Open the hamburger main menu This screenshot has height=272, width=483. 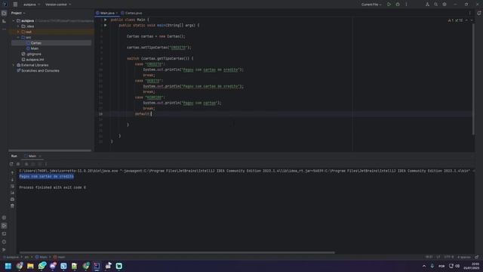coord(15,5)
